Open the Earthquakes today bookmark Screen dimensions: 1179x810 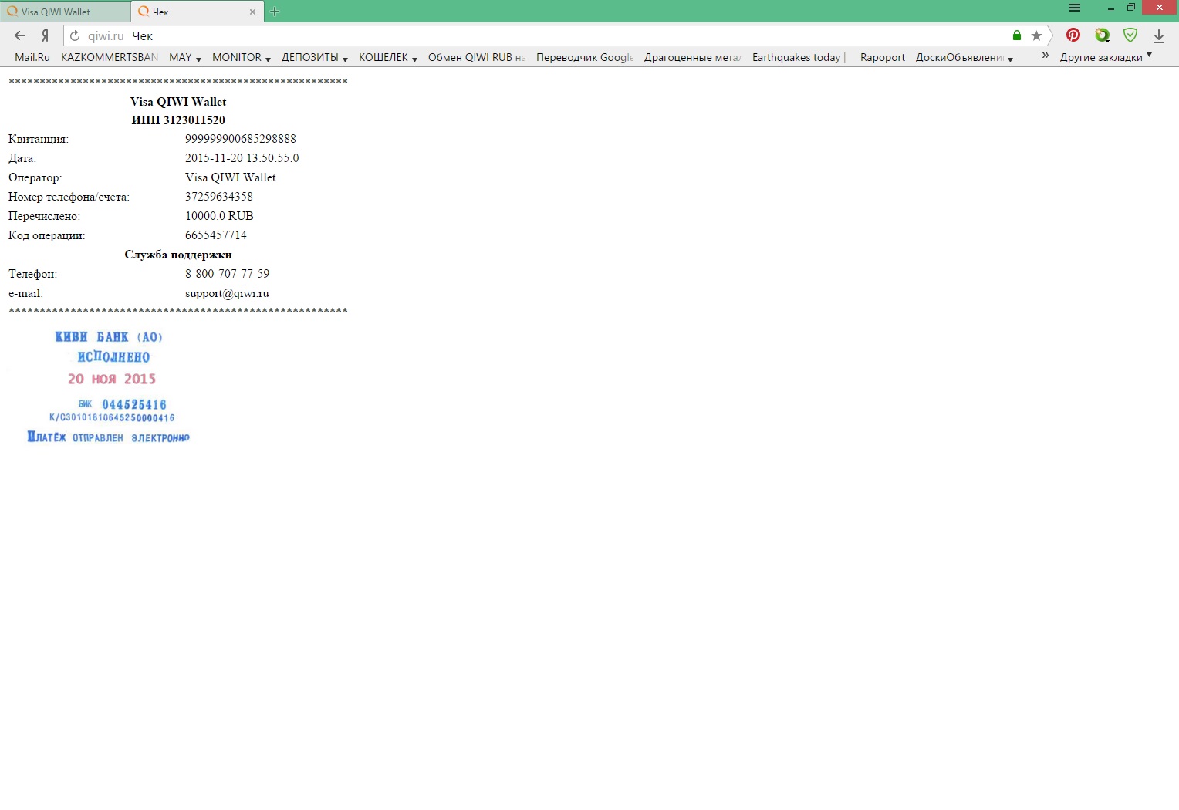[799, 57]
